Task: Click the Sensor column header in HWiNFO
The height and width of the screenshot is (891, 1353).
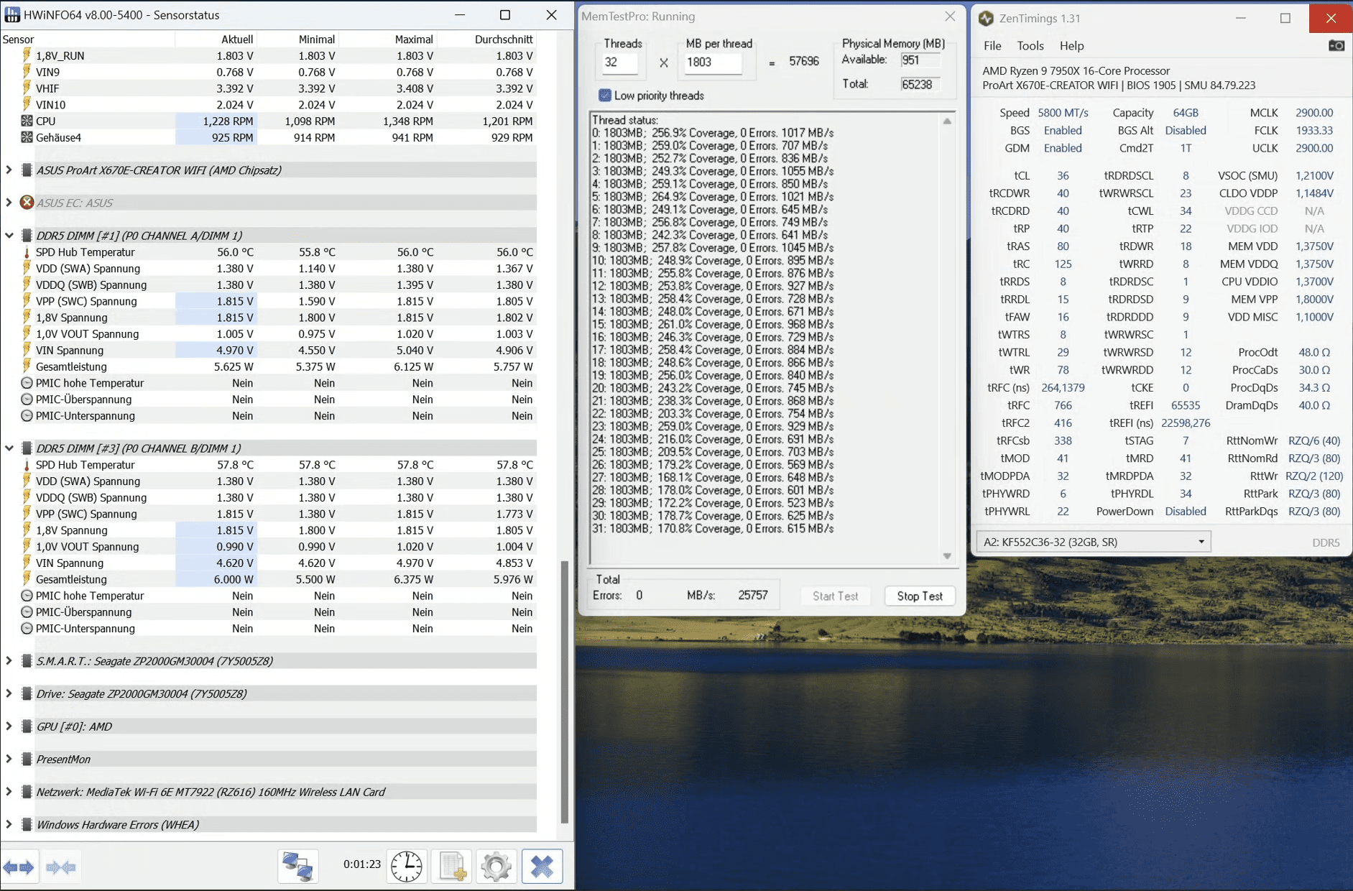Action: (x=88, y=40)
